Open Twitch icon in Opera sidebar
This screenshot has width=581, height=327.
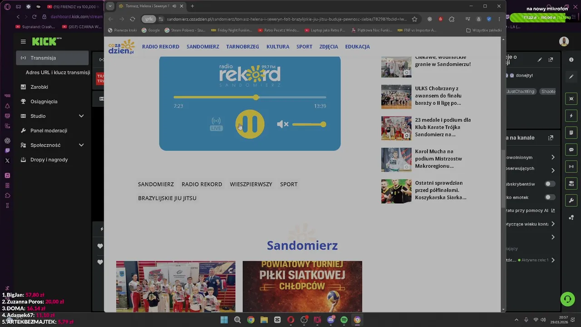7,151
